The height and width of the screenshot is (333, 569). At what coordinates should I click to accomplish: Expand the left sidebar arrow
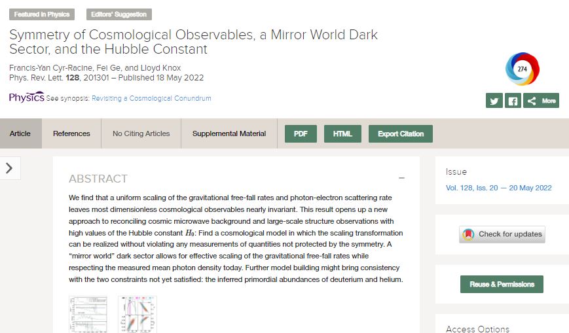[9, 168]
